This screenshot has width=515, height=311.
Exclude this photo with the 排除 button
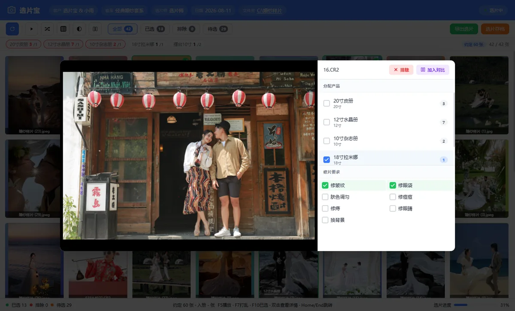pos(401,70)
